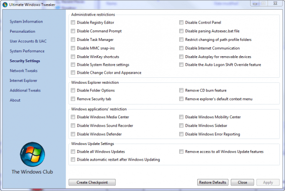285x191 pixels.
Task: Click The Windows Club logo orb
Action: coord(33,154)
